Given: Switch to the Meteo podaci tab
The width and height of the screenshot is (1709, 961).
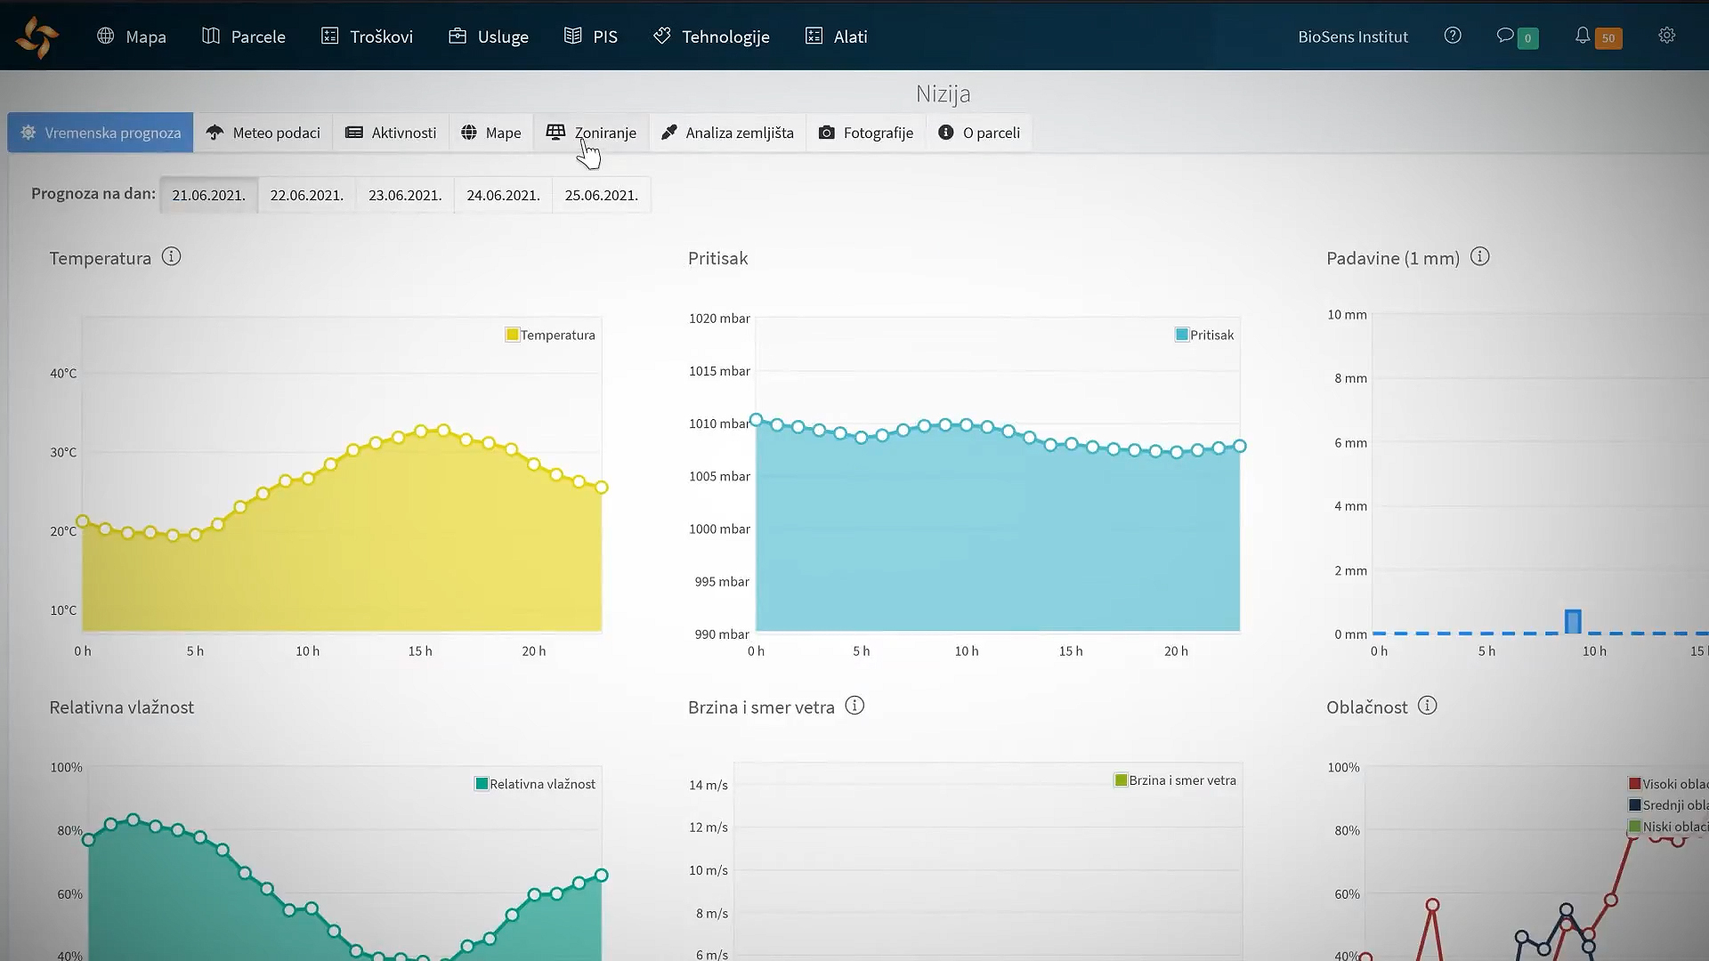Looking at the screenshot, I should click(x=263, y=133).
